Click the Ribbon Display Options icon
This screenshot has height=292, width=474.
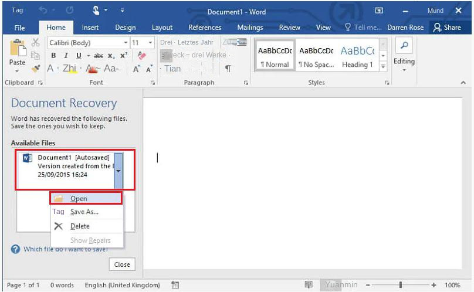point(379,11)
